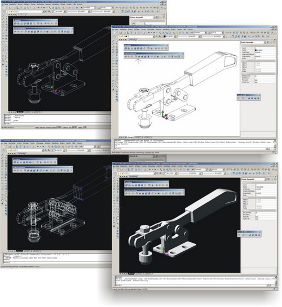Open Ansicht menu in white-canvas window

130,29
